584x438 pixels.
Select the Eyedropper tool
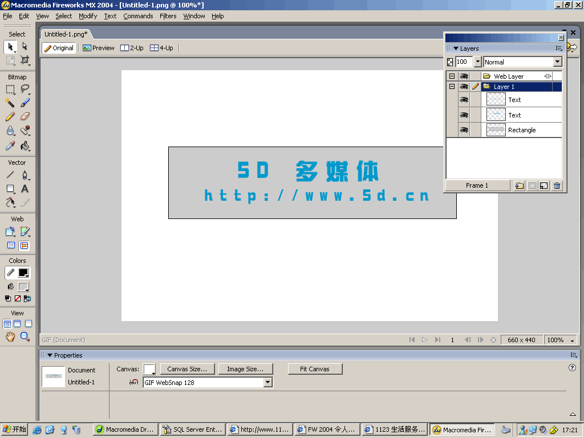coord(10,145)
